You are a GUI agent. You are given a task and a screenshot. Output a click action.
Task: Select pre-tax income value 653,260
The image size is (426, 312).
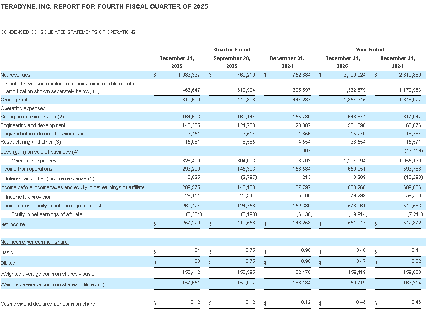pyautogui.click(x=357, y=188)
